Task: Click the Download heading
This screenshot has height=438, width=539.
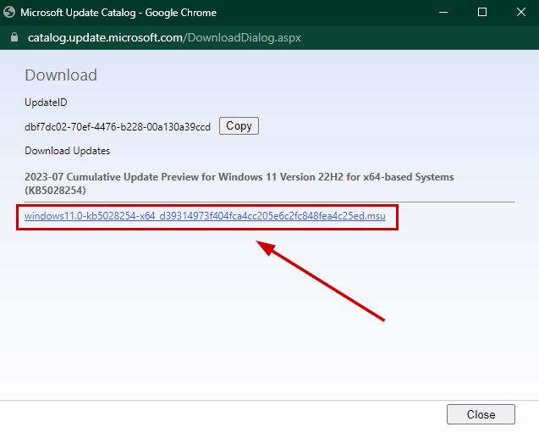Action: tap(61, 75)
